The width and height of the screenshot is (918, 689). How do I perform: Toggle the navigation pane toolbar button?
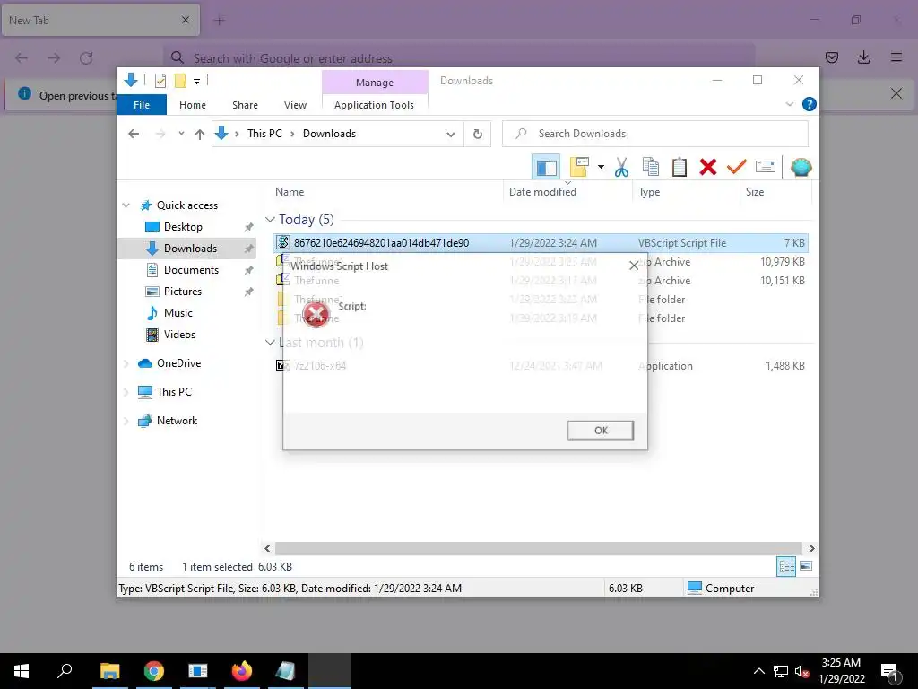pyautogui.click(x=546, y=167)
